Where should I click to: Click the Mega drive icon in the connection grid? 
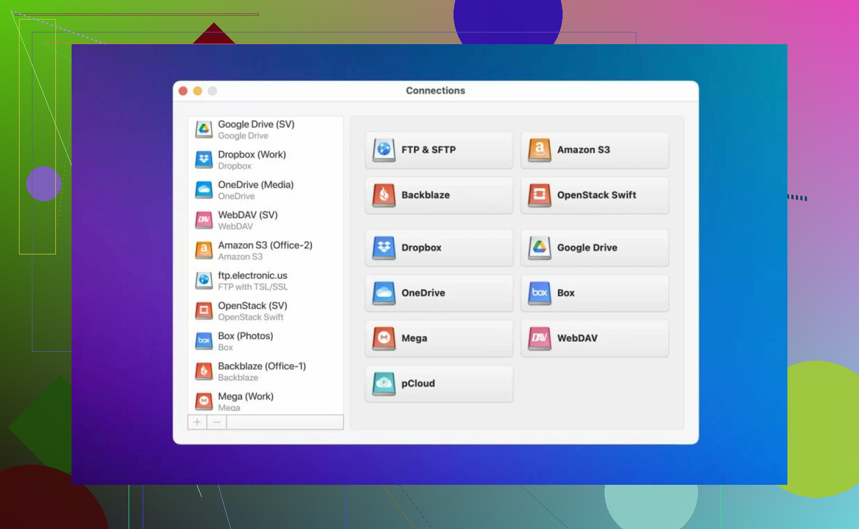[384, 338]
